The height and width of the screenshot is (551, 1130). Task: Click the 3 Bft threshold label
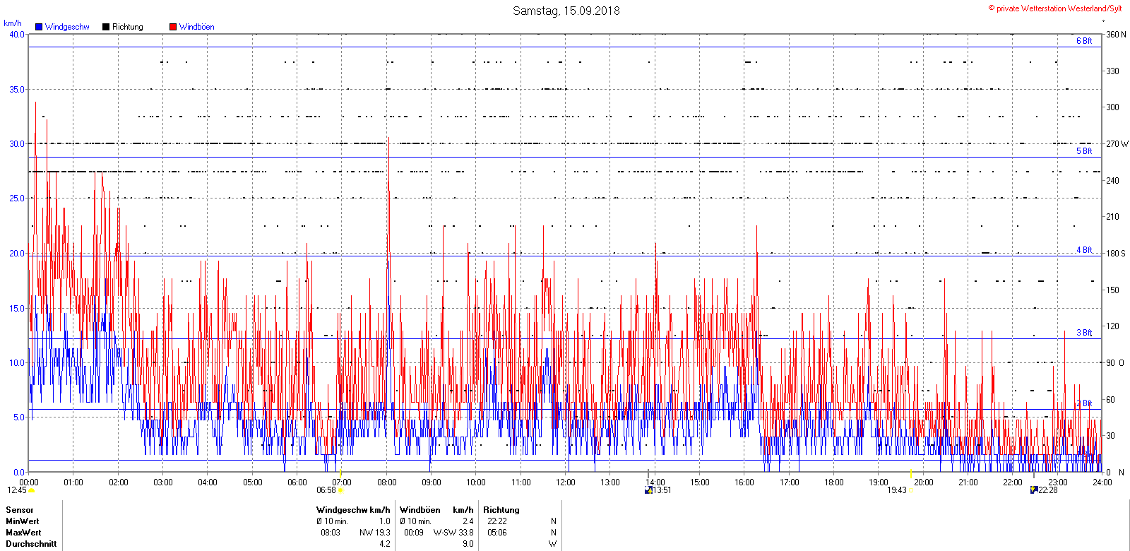(1084, 333)
